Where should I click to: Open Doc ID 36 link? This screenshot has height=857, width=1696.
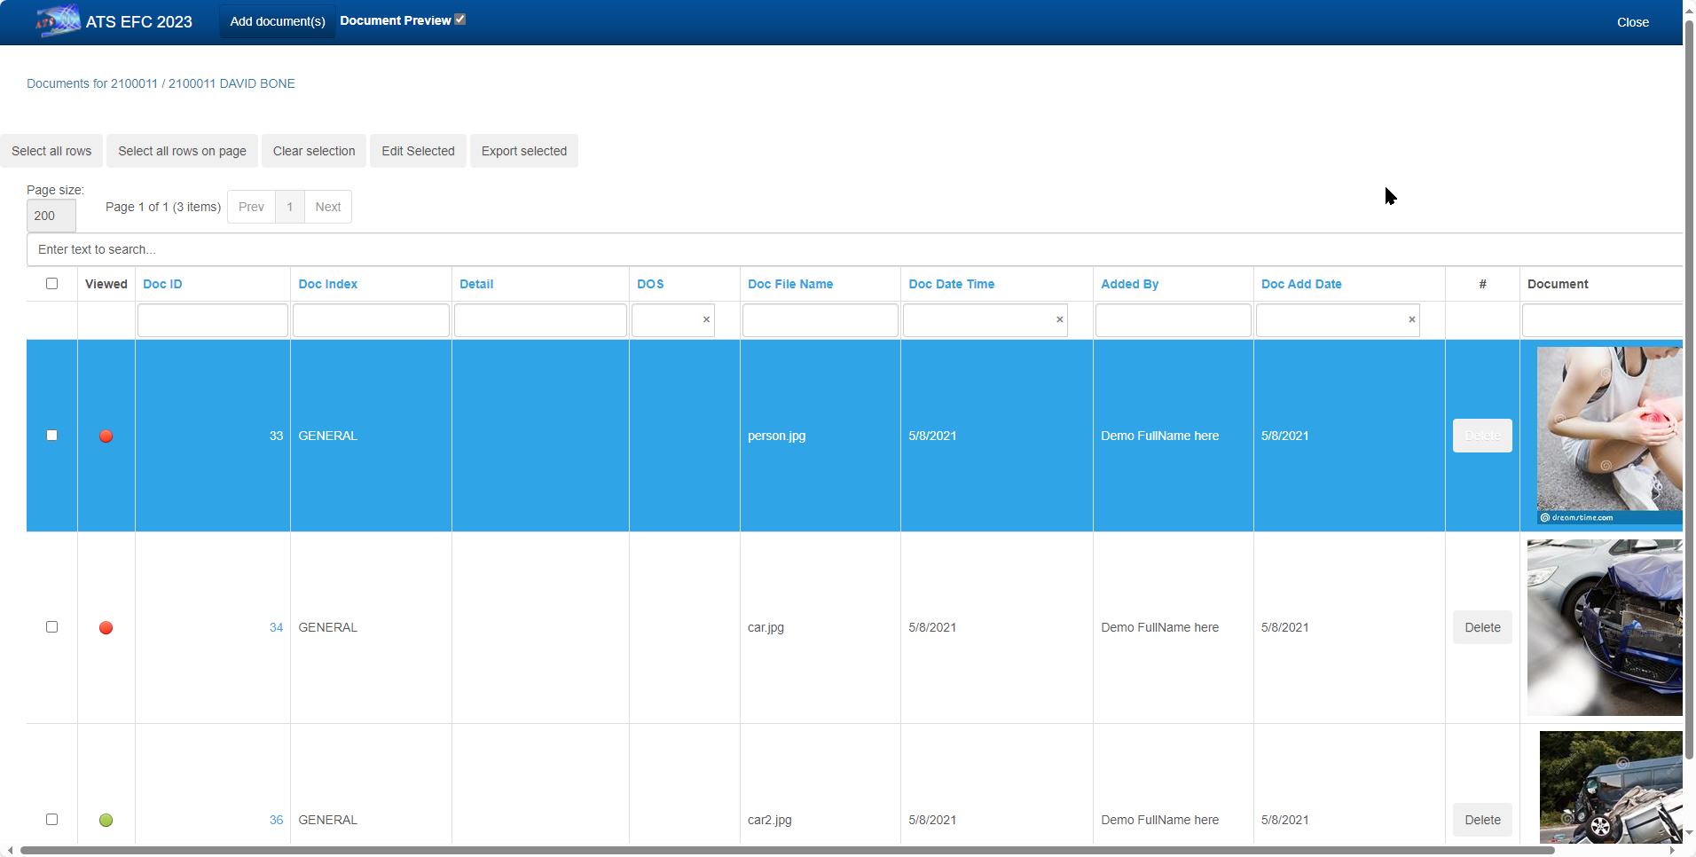coord(276,820)
